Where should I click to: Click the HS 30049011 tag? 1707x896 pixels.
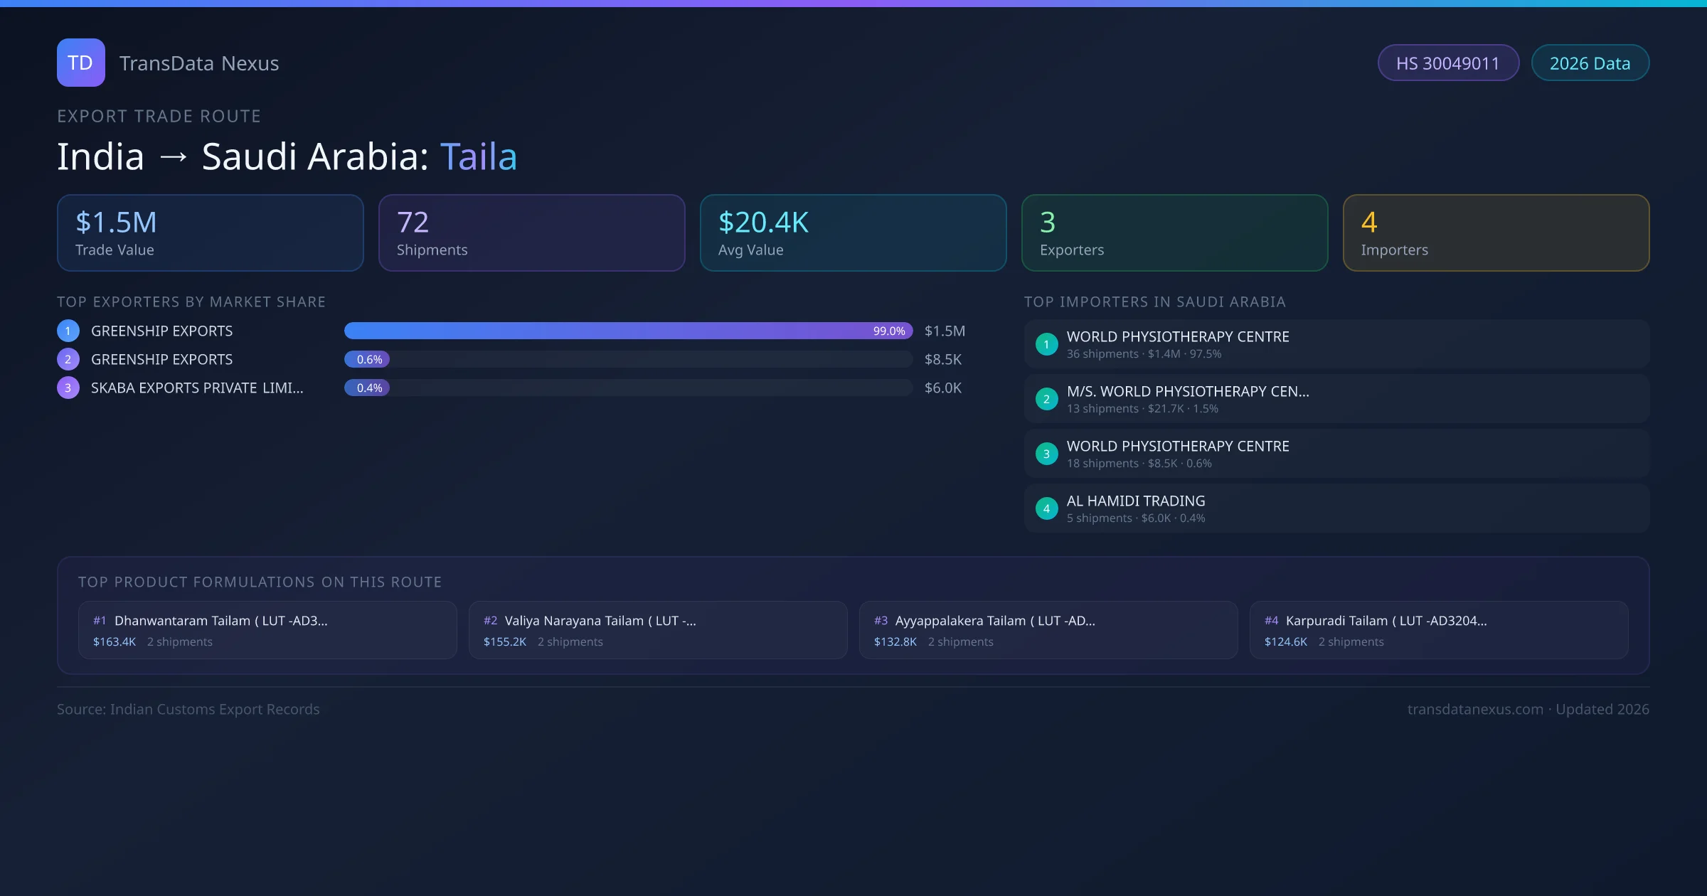[1447, 63]
